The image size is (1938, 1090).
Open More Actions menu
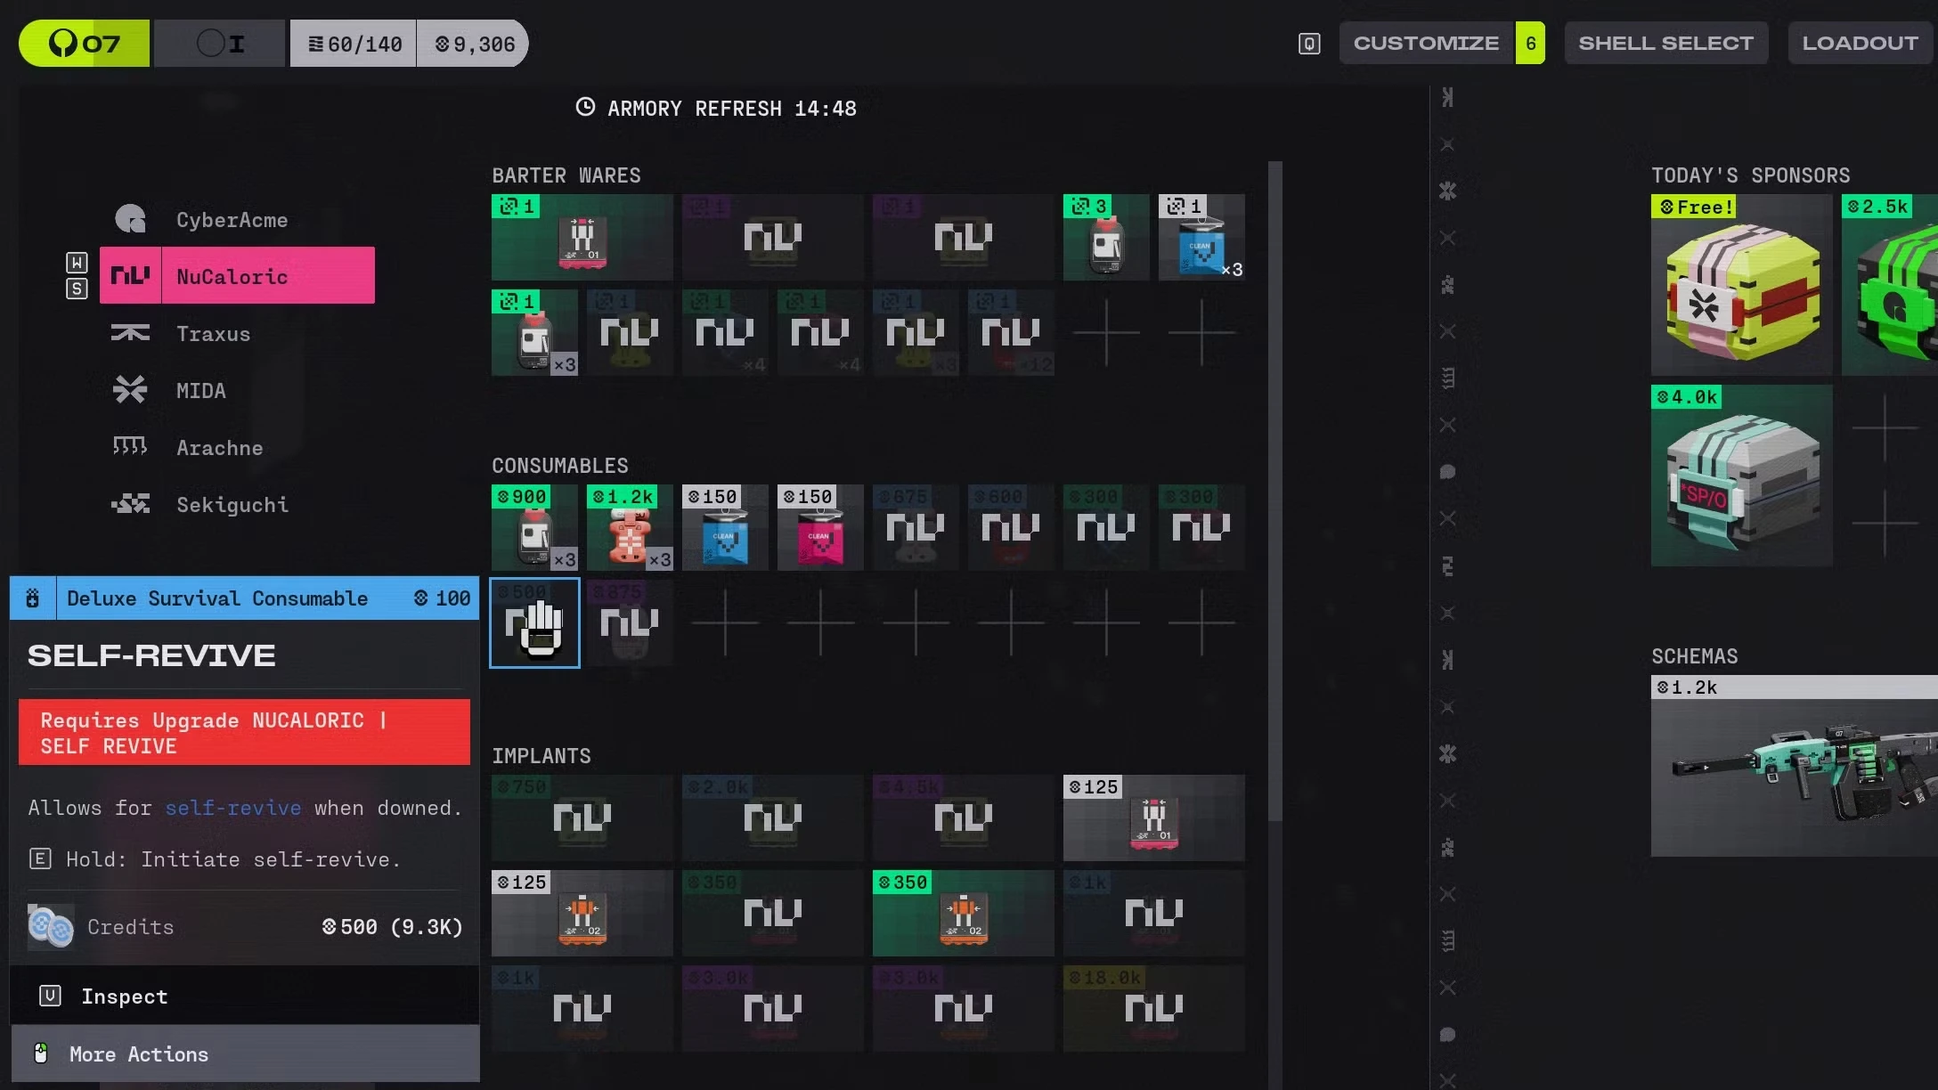(x=244, y=1053)
